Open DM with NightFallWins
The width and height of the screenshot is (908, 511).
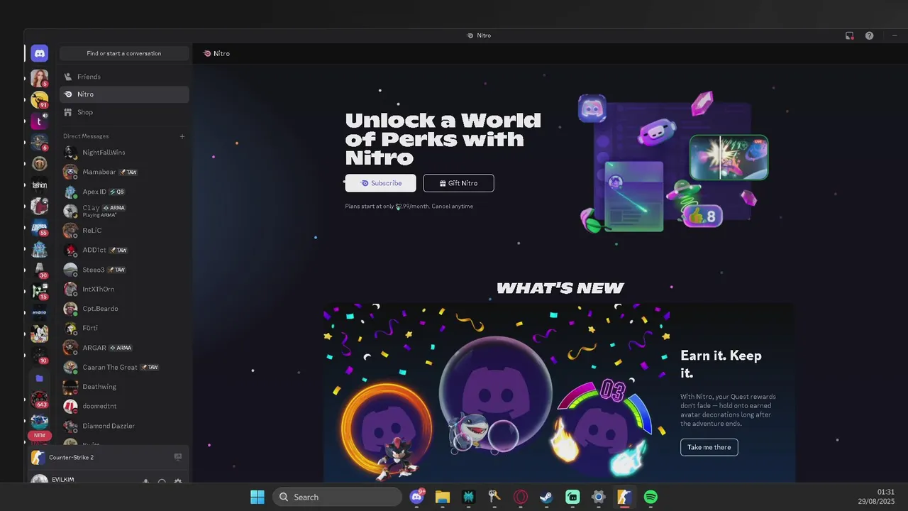click(x=124, y=153)
